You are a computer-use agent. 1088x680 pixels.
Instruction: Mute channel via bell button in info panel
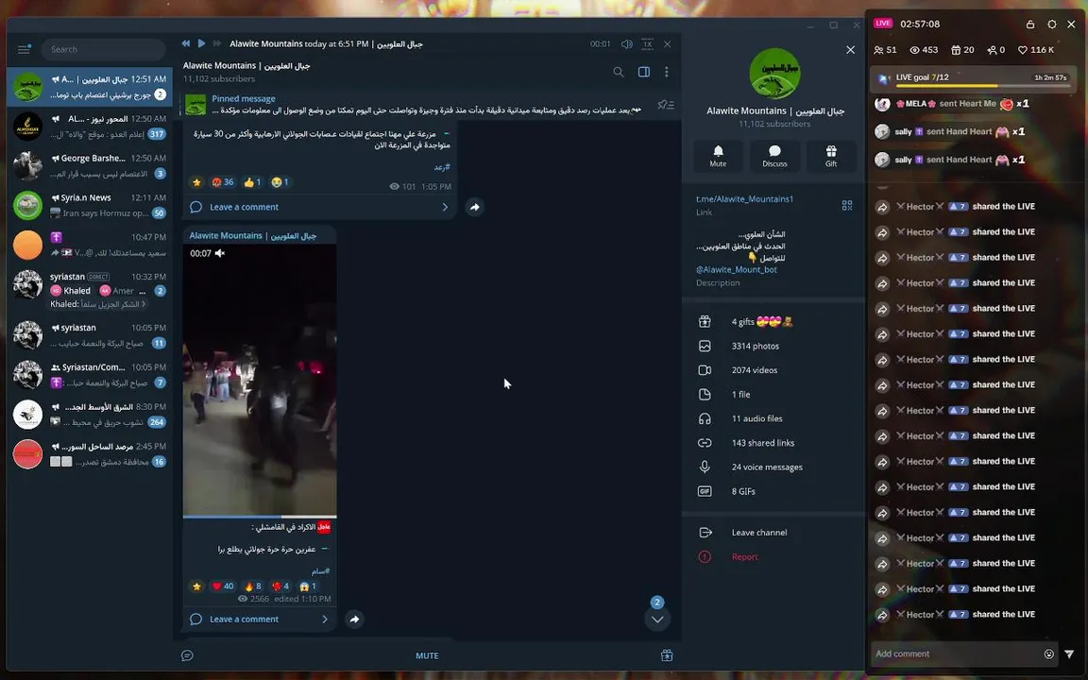point(718,156)
